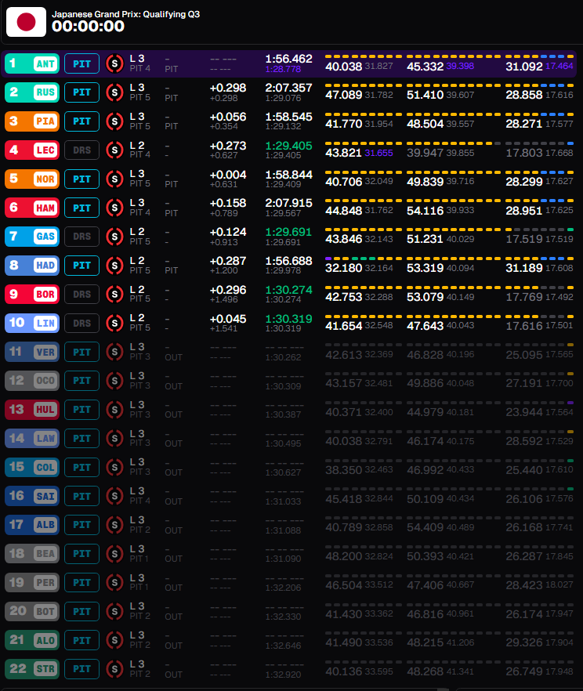Select the position 6 HAM driver badge
Screen dimensions: 583x691
[x=32, y=208]
